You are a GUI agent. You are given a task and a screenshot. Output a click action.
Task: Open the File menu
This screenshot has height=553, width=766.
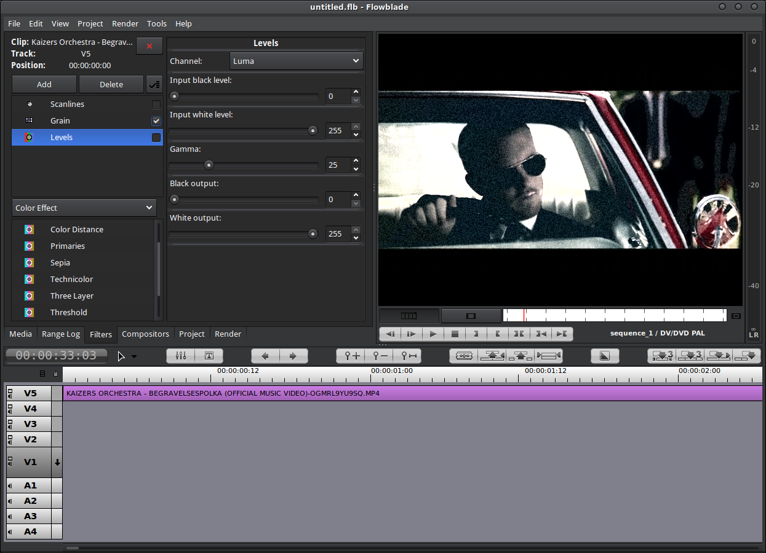(14, 23)
